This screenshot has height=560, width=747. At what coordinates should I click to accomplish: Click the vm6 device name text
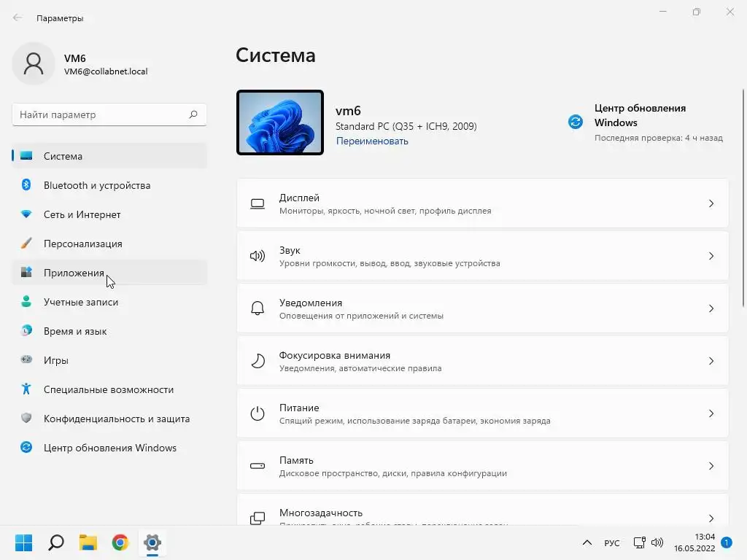(348, 111)
